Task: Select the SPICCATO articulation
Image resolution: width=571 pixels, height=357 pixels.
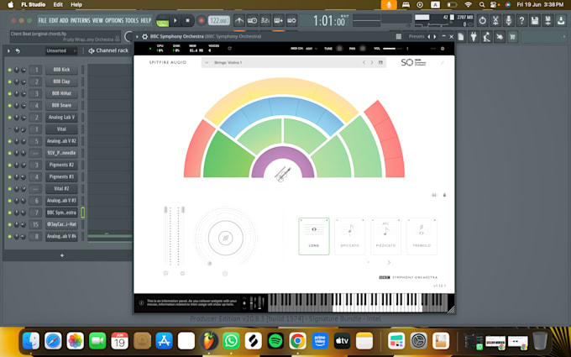Action: click(x=349, y=236)
